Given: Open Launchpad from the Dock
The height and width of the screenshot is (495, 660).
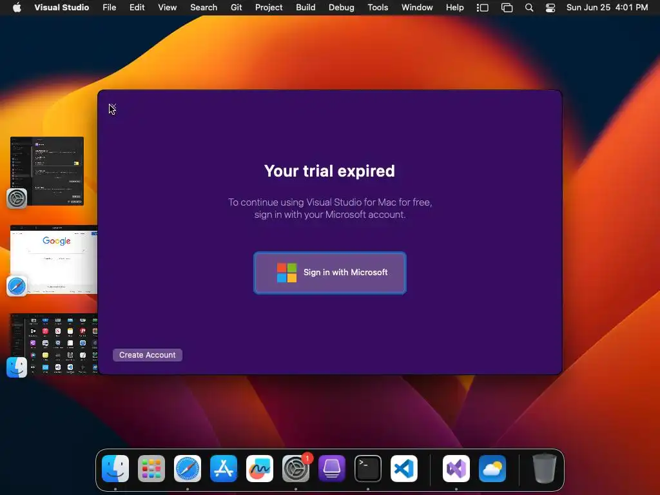Looking at the screenshot, I should (x=151, y=469).
